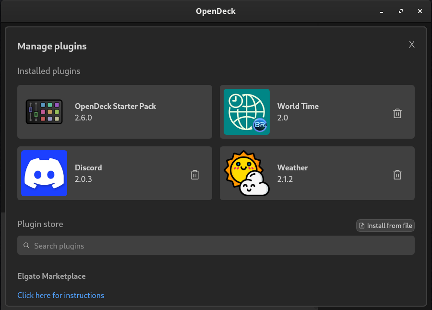Viewport: 432px width, 310px height.
Task: Click the World Time plugin title
Action: coord(298,106)
